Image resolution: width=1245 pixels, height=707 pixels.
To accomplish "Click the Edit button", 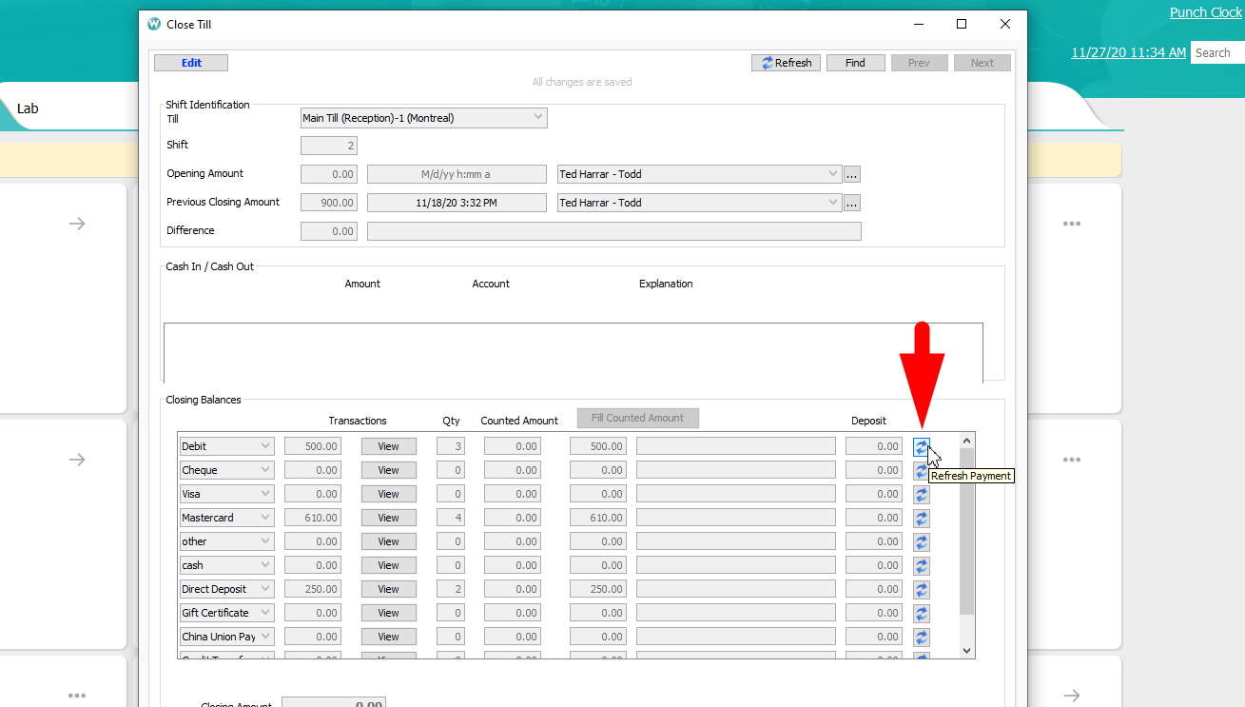I will [191, 63].
